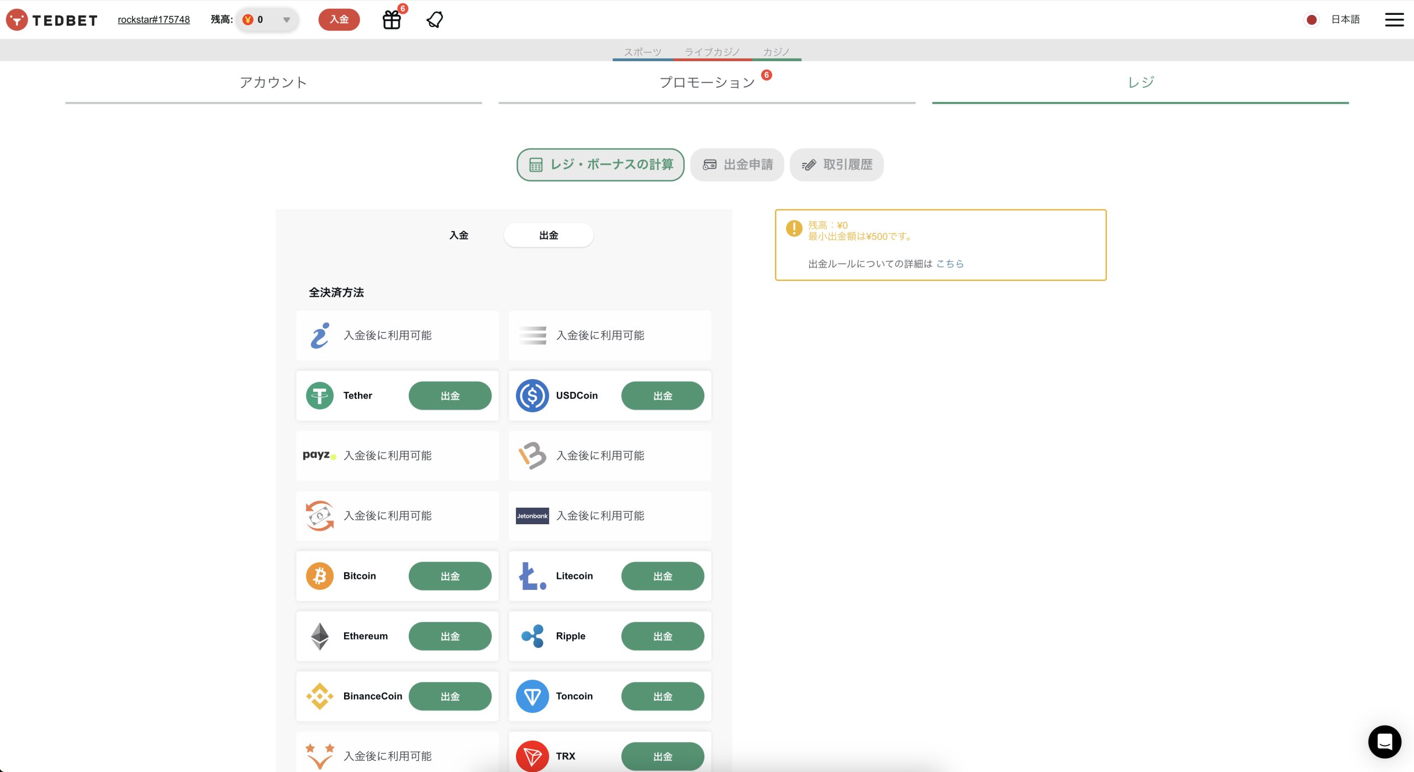Select the 出金 withdrawal toggle
Viewport: 1414px width, 772px height.
(x=548, y=235)
